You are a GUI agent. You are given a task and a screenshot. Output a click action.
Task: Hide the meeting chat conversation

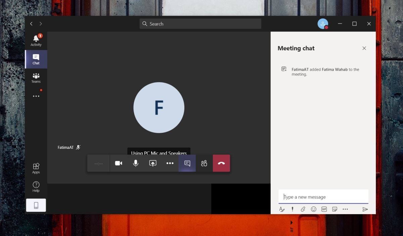click(187, 163)
